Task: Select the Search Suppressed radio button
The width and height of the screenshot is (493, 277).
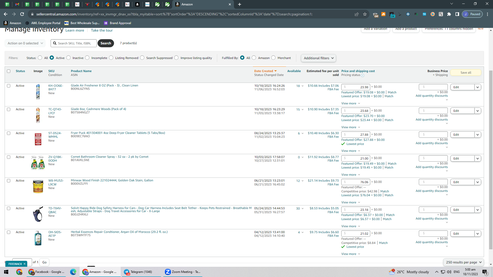Action: tap(142, 58)
